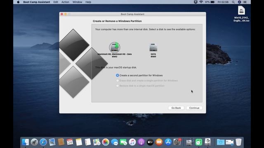Open the Apple menu

pos(18,2)
